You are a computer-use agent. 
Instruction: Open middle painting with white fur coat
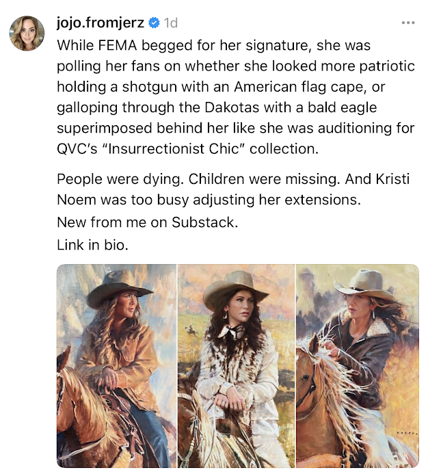236,365
